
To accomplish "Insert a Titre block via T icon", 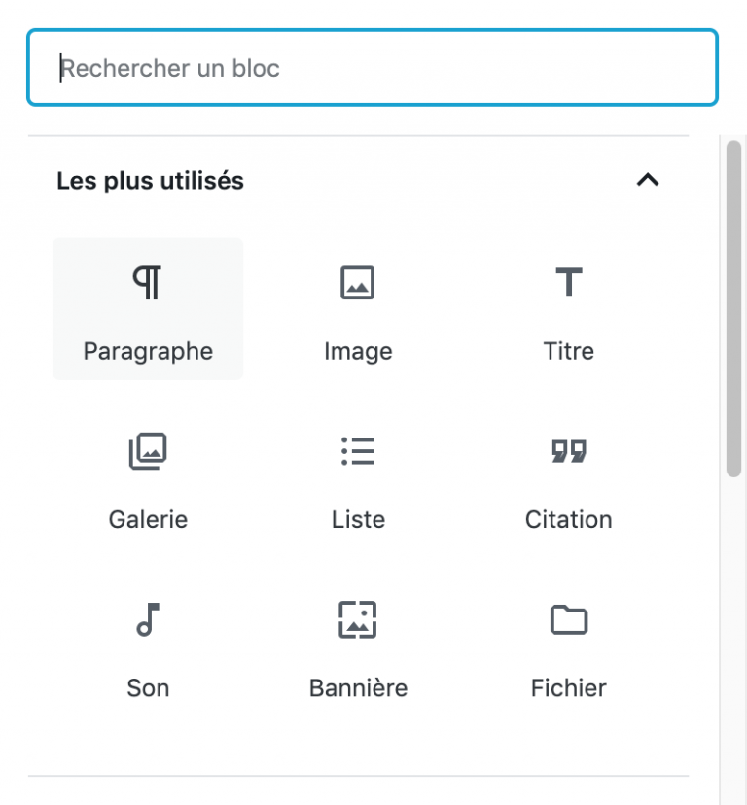I will click(x=569, y=283).
